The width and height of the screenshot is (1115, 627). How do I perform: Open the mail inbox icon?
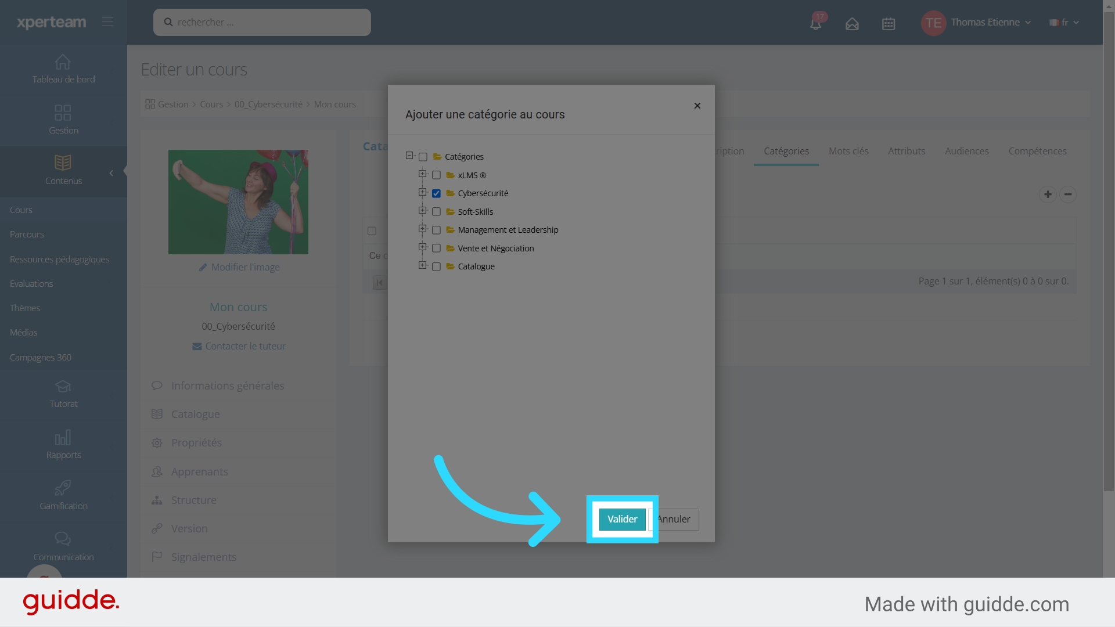coord(852,24)
